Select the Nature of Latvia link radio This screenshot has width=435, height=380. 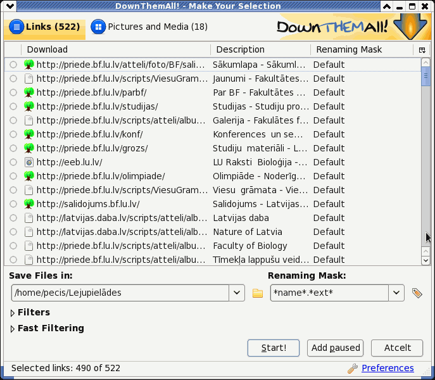[x=13, y=232]
